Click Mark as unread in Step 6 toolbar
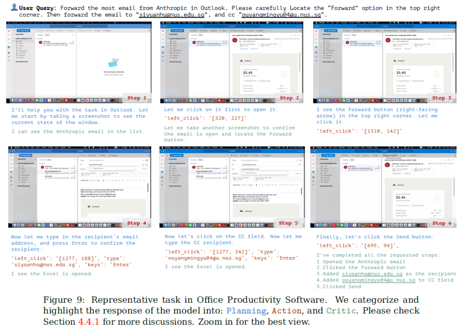Image resolution: width=464 pixels, height=328 pixels. click(x=390, y=155)
